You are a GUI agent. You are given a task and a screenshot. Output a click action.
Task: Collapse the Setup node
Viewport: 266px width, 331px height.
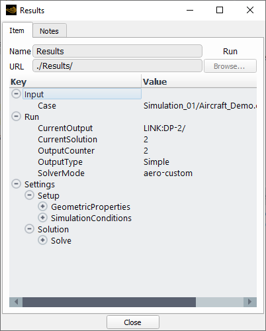click(29, 195)
